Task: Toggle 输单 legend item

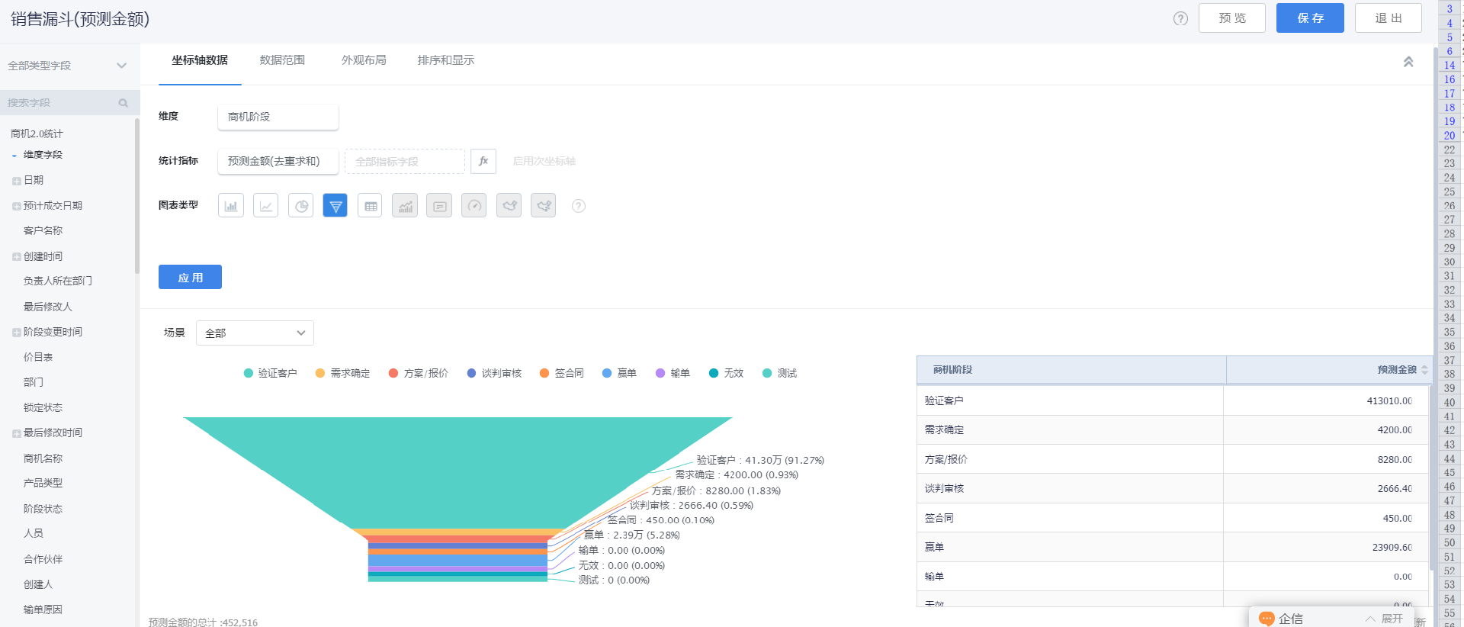Action: (673, 373)
